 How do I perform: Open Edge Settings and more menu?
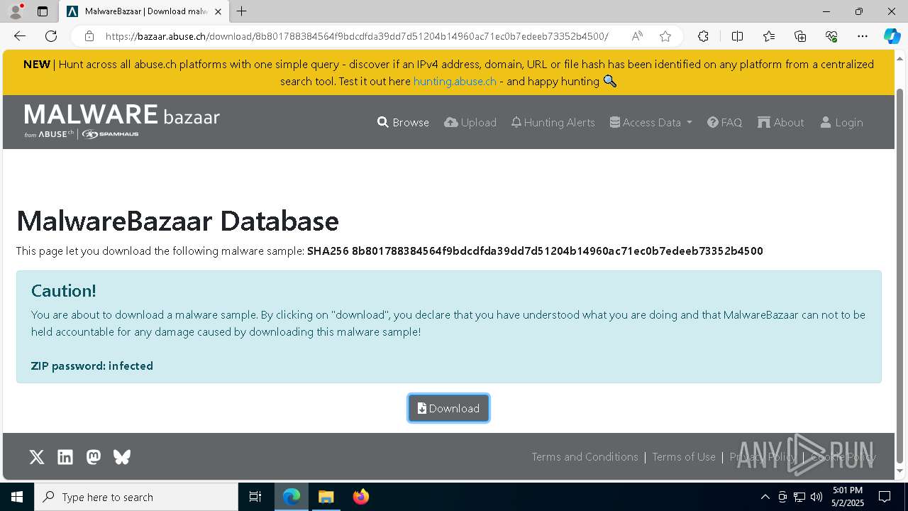pyautogui.click(x=863, y=36)
